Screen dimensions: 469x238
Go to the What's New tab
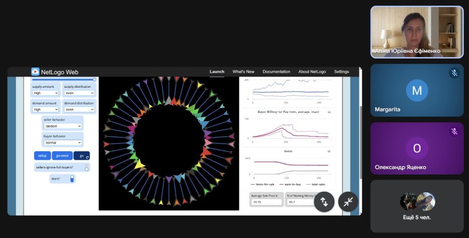243,72
